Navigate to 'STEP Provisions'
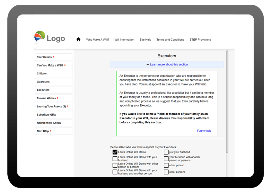 pos(200,40)
